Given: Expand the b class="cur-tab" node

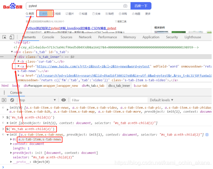Looking at the screenshot, I should (19, 61).
